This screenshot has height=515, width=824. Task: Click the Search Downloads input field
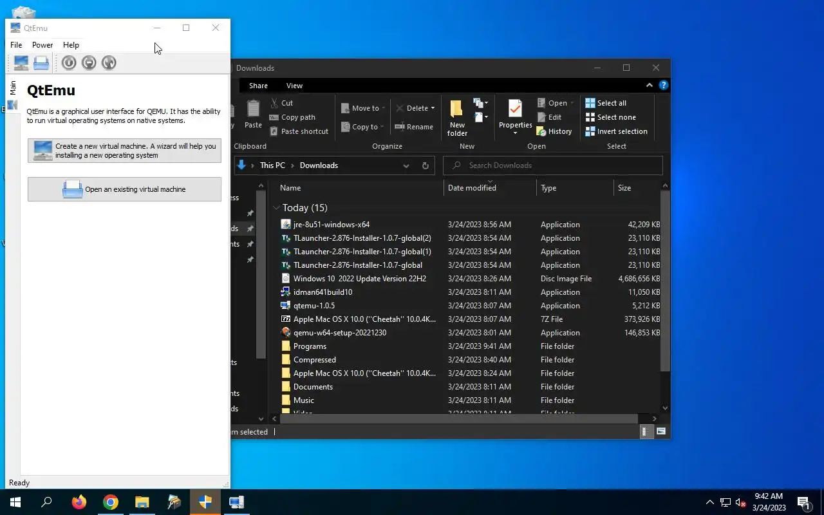click(x=553, y=165)
